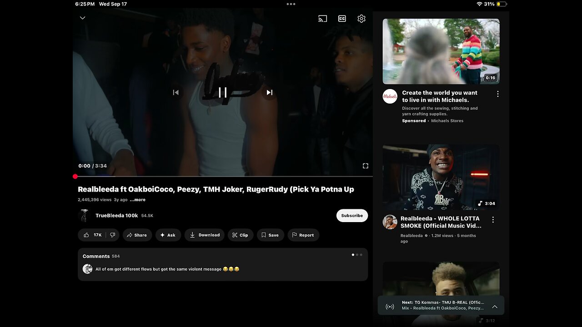
Task: Skip to the next video
Action: (x=269, y=93)
